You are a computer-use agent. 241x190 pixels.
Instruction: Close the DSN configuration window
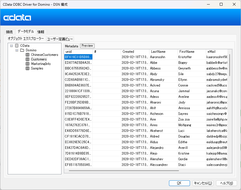[x=234, y=4]
